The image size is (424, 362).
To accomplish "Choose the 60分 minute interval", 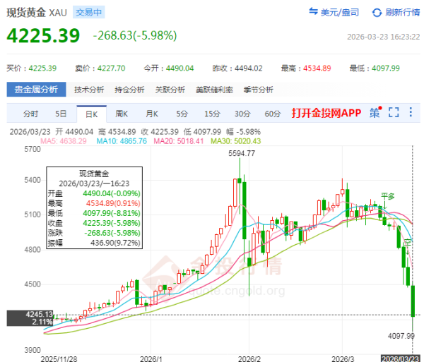I will coord(272,114).
